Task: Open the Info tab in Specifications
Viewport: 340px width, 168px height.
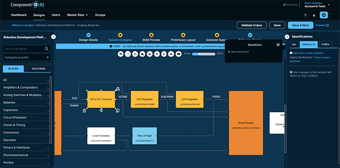Action: click(294, 44)
